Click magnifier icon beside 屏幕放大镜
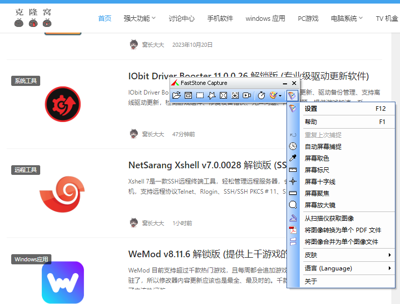 coord(293,205)
